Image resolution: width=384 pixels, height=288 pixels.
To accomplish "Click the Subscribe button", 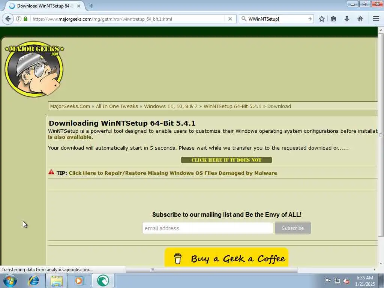I will 292,228.
